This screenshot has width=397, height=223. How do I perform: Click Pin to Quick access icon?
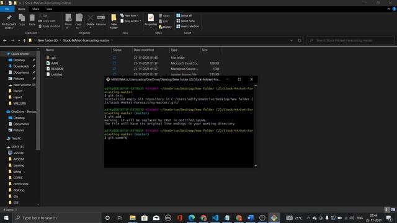point(9,21)
